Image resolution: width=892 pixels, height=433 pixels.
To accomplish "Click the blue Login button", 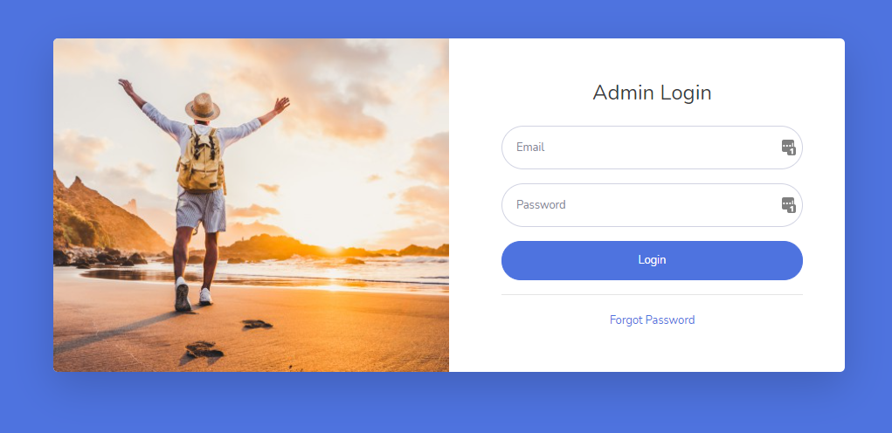I will [x=652, y=260].
